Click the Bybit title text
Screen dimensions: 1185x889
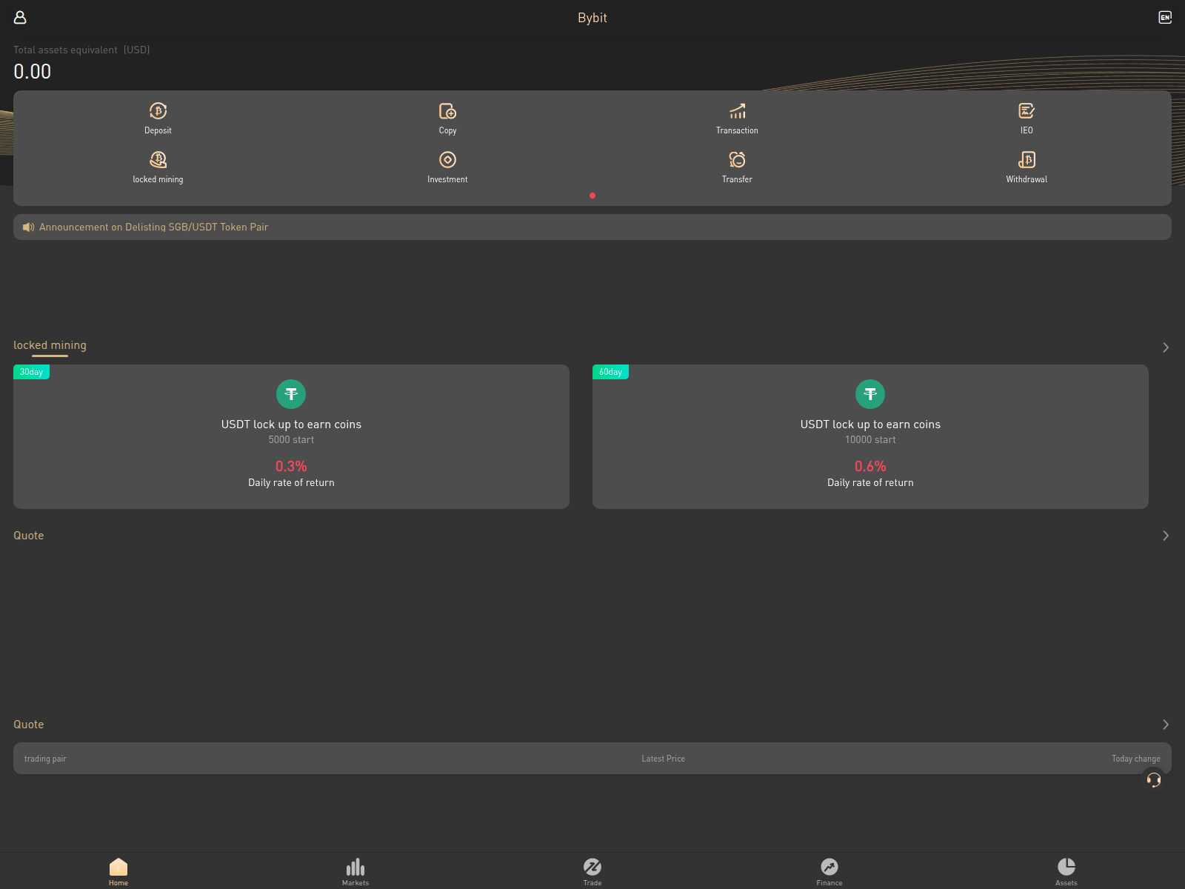click(x=592, y=18)
